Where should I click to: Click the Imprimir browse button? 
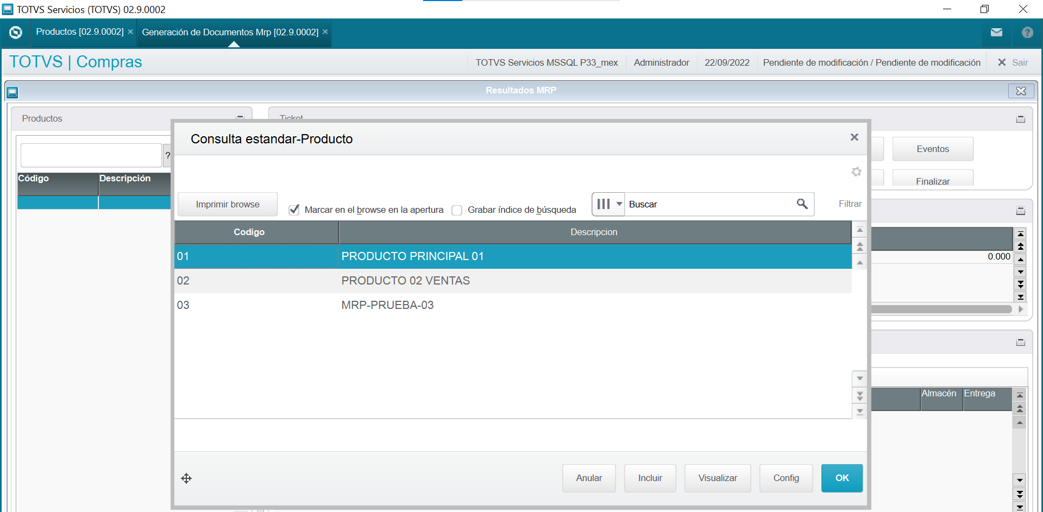(228, 204)
